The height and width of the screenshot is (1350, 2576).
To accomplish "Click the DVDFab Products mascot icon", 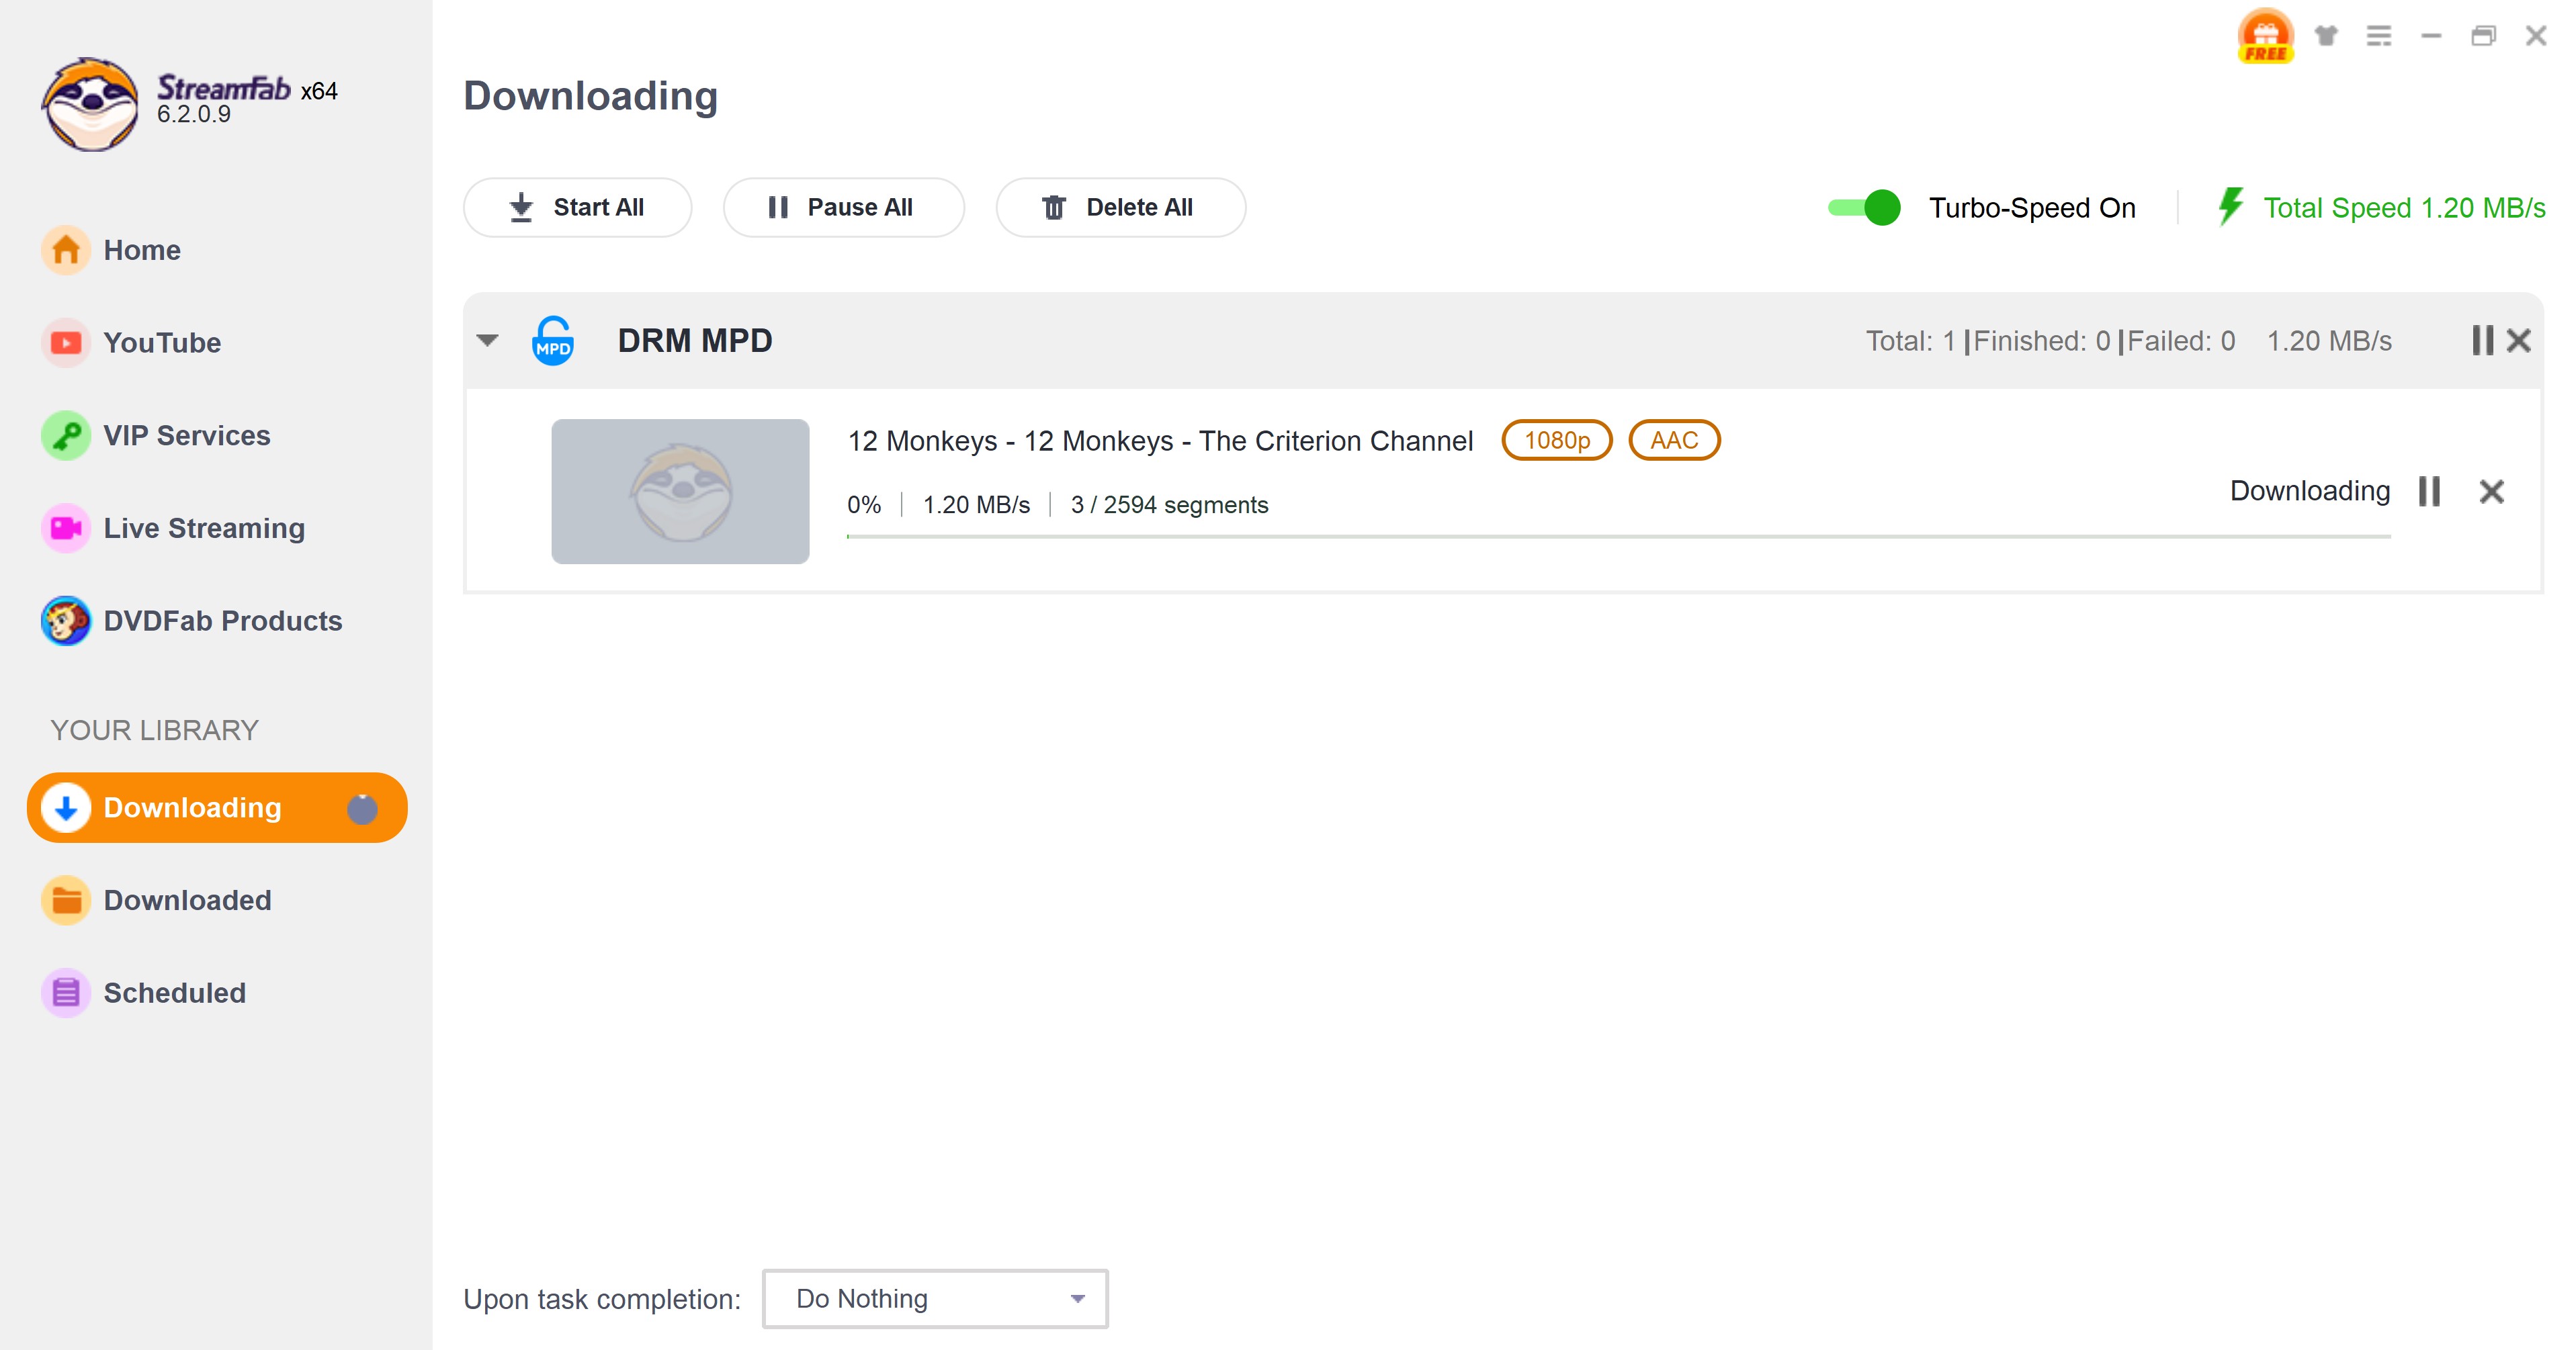I will 66,621.
